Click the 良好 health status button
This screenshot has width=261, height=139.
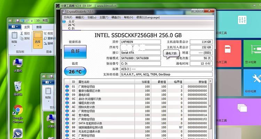point(75,52)
